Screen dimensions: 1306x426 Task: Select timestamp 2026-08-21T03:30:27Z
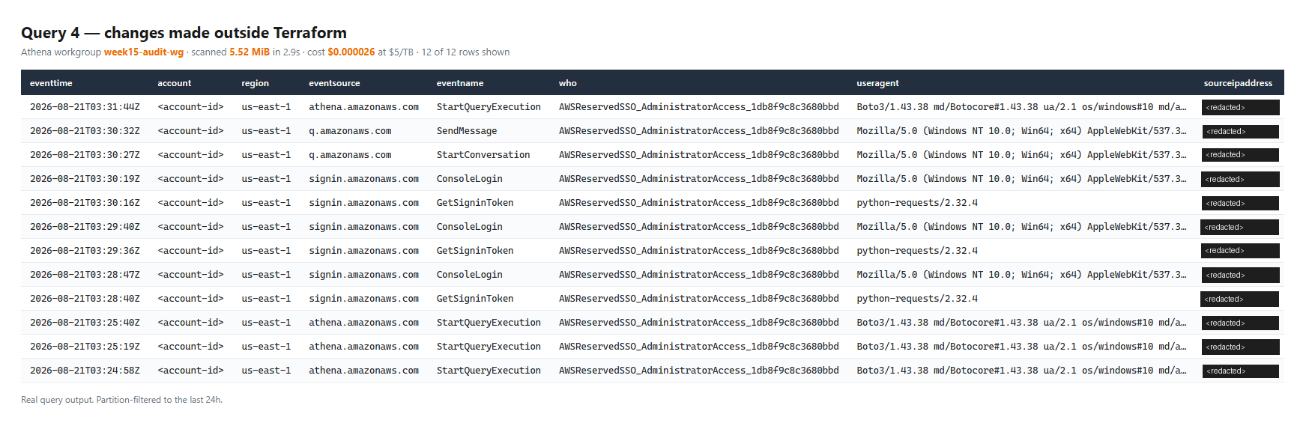click(x=85, y=155)
